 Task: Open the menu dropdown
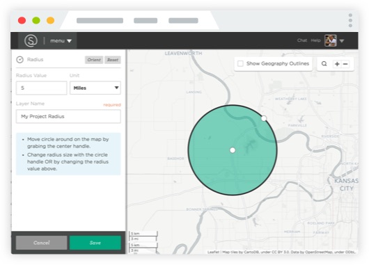(61, 41)
